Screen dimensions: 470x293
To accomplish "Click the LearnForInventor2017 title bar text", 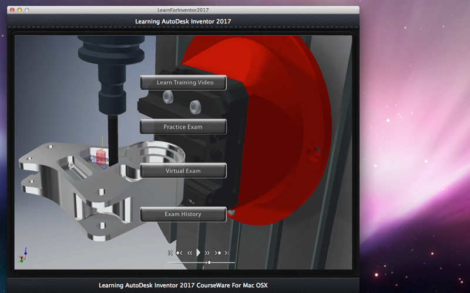I will (x=183, y=10).
